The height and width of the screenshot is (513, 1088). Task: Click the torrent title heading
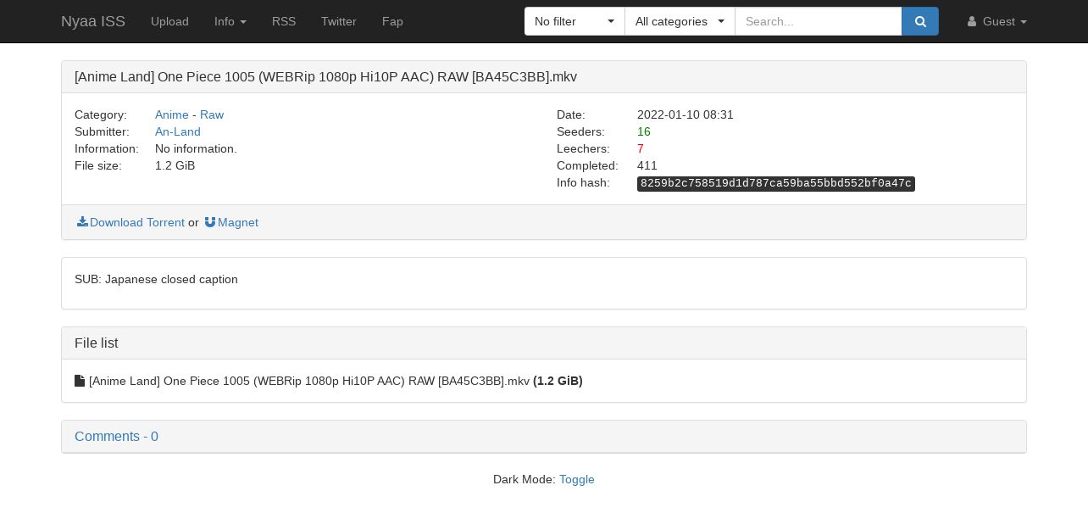[325, 76]
